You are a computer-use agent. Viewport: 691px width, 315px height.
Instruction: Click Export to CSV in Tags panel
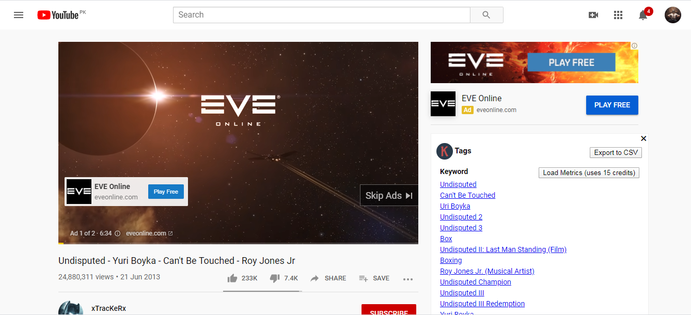point(616,152)
